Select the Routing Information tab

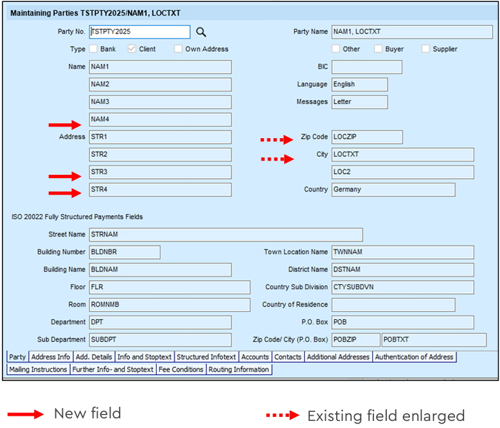(x=239, y=370)
